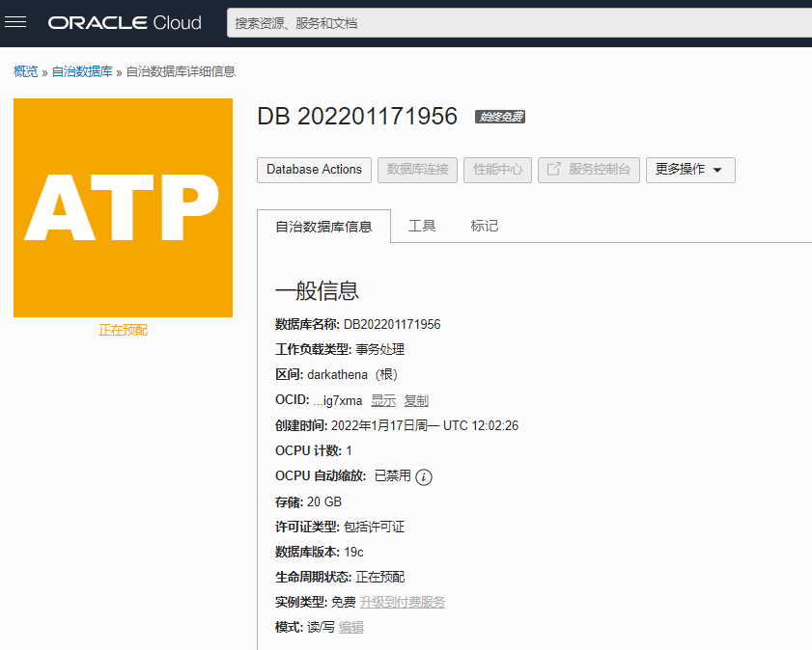
Task: Click the database name value DB202201171956
Action: coord(392,324)
